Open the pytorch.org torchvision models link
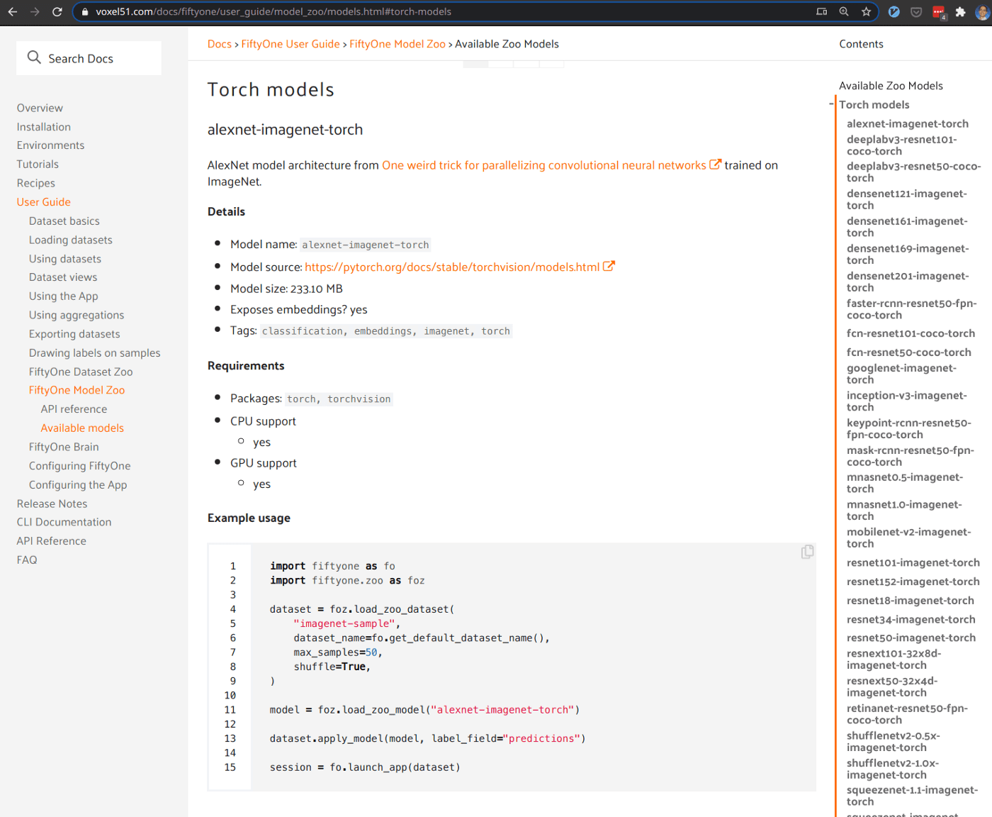 452,267
